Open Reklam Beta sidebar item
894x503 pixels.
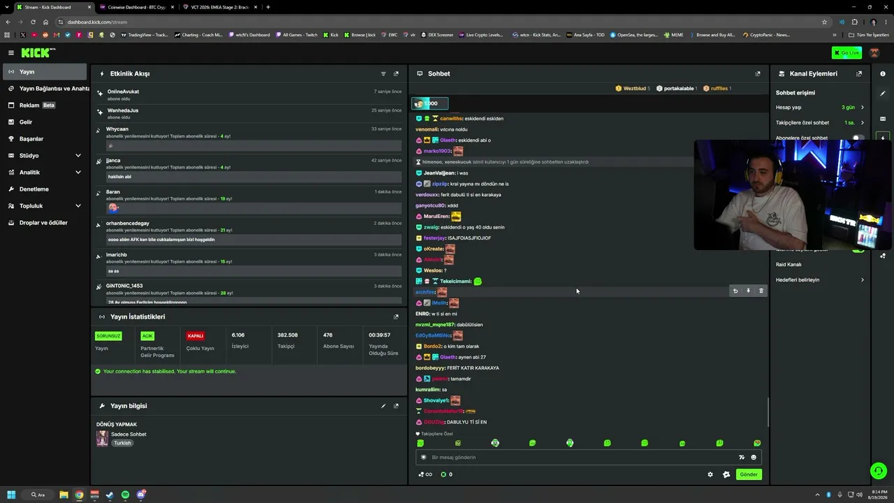click(x=45, y=105)
